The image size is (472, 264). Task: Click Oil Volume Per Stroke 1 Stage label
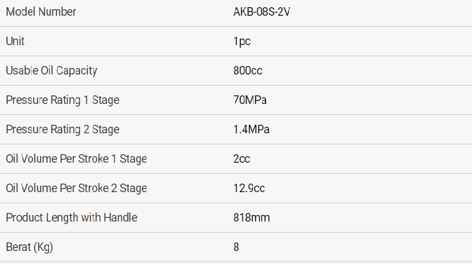pyautogui.click(x=76, y=159)
